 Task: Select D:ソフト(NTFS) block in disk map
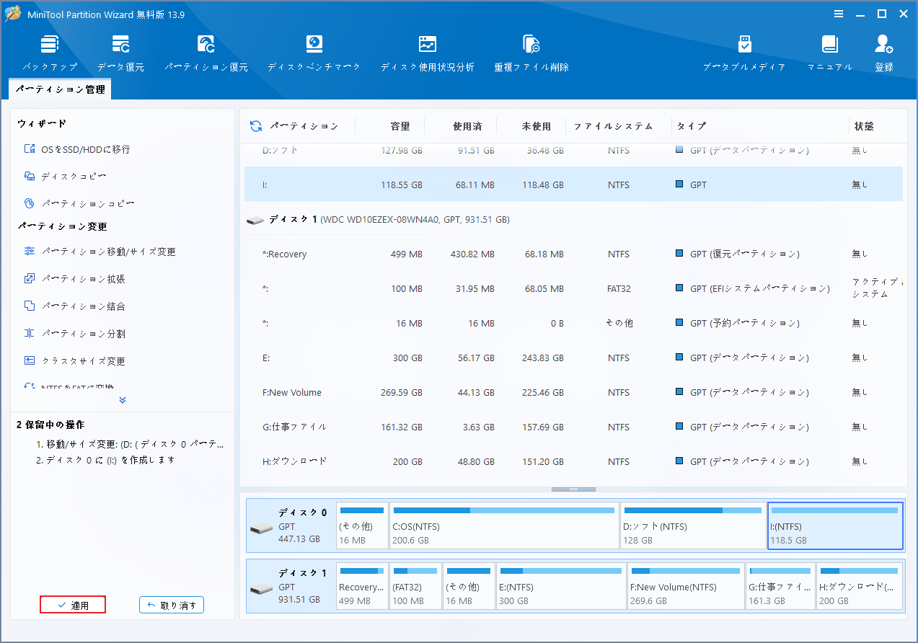point(693,526)
